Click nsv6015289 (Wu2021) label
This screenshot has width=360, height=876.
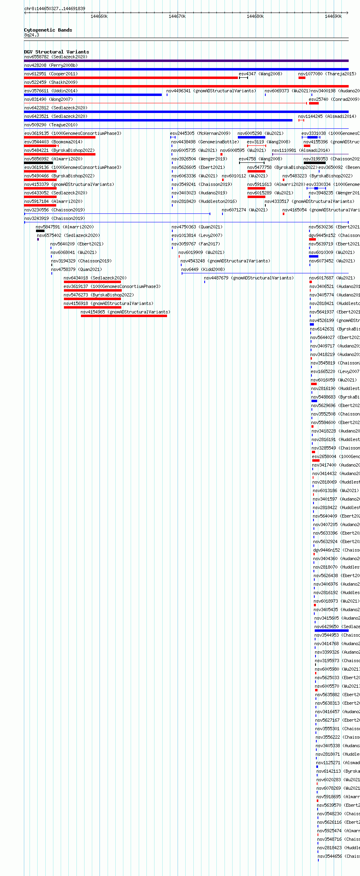pos(270,193)
